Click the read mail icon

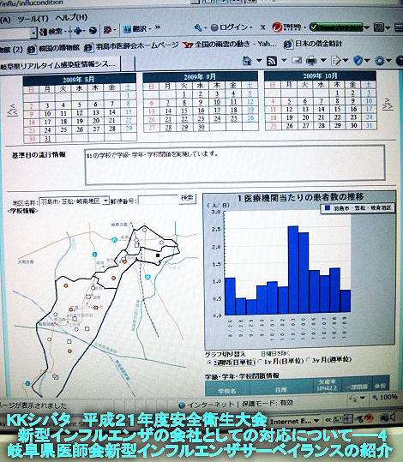click(x=297, y=60)
